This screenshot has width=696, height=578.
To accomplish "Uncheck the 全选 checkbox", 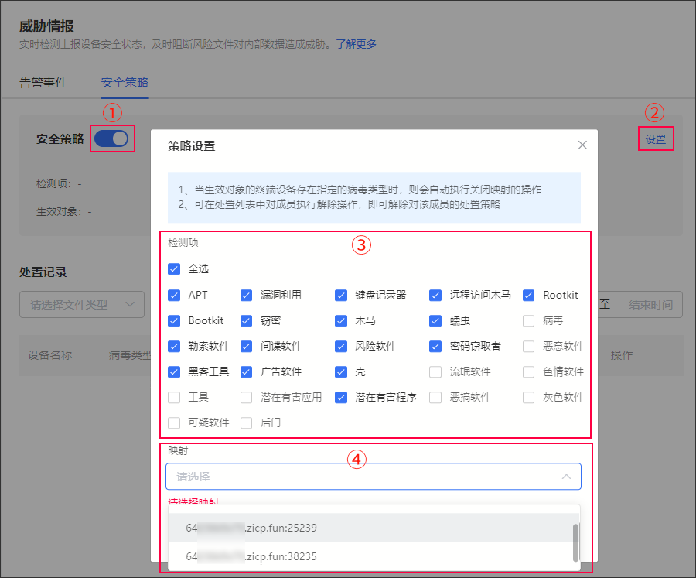I will pos(174,269).
